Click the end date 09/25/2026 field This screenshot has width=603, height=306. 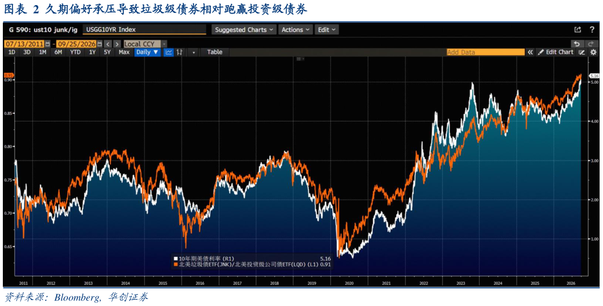pyautogui.click(x=76, y=44)
